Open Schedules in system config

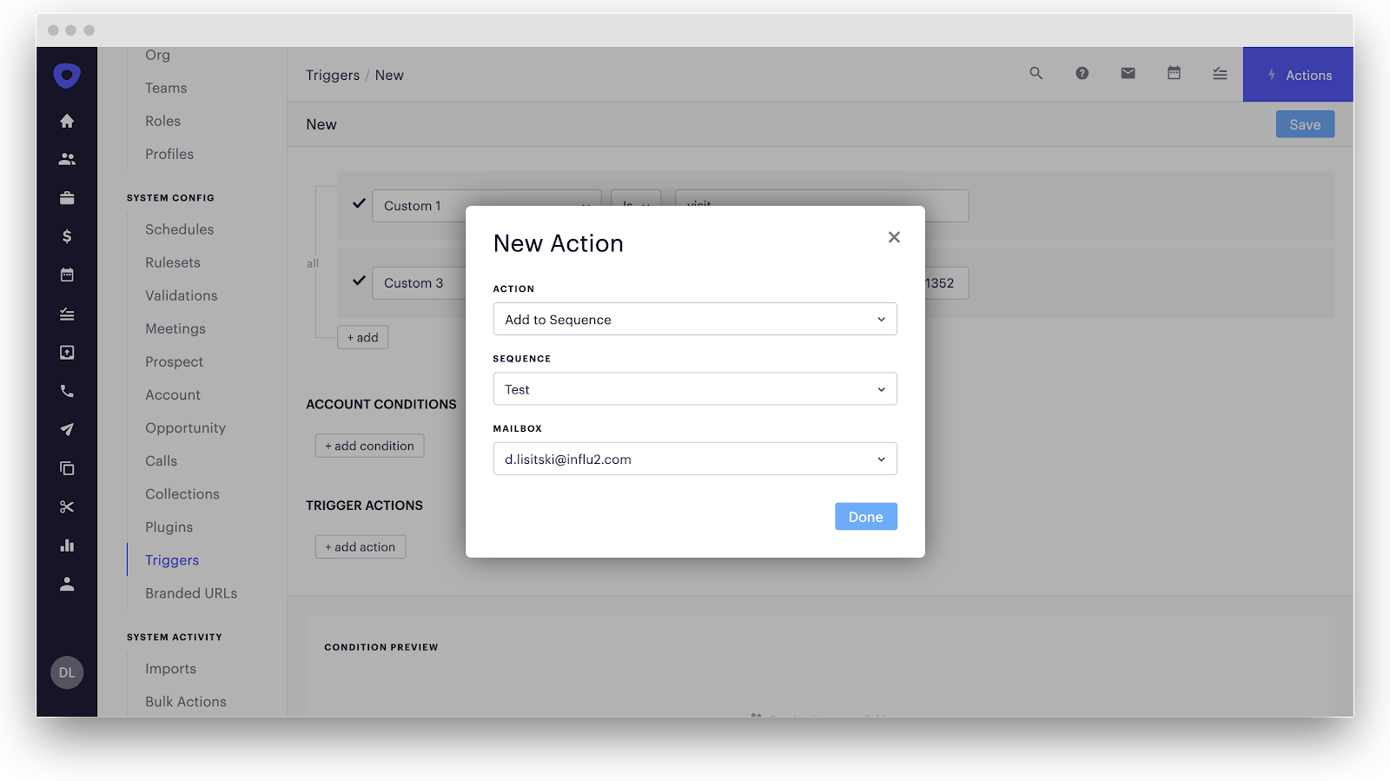(x=179, y=229)
